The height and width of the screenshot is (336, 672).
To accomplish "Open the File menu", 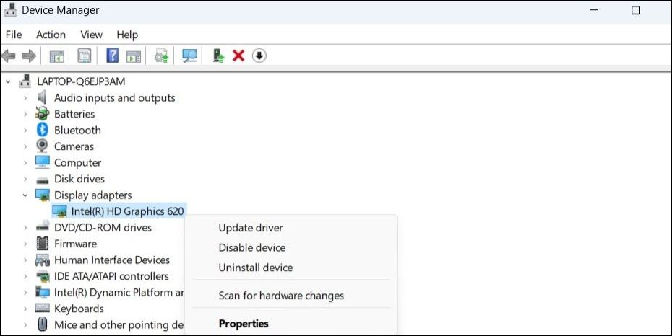I will [x=14, y=35].
